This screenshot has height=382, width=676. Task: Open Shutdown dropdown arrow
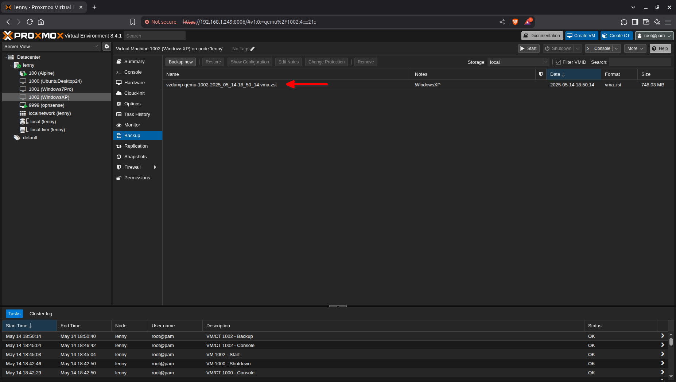click(x=577, y=48)
